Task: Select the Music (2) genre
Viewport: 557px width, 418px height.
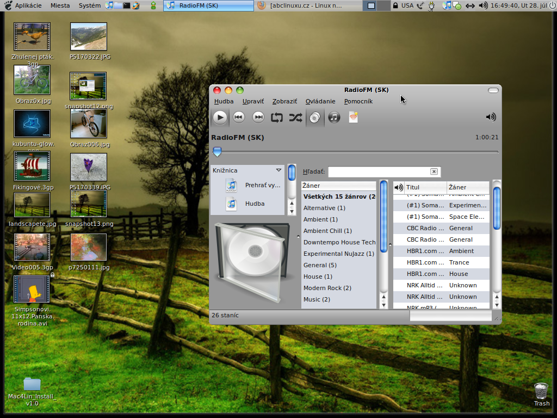Action: pyautogui.click(x=338, y=299)
